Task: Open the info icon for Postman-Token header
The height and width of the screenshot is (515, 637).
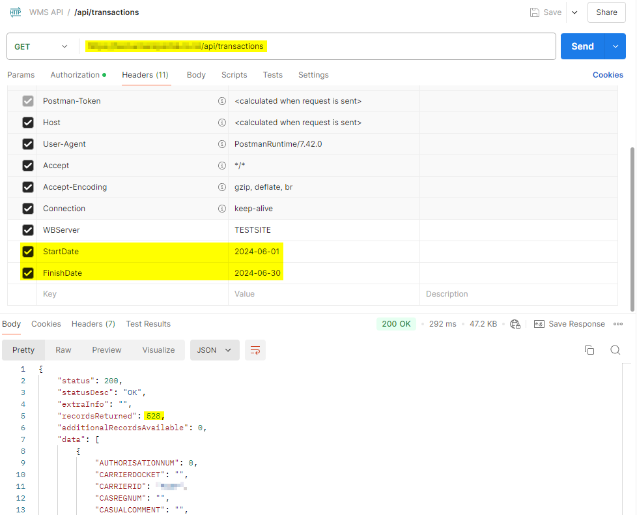Action: [x=222, y=101]
